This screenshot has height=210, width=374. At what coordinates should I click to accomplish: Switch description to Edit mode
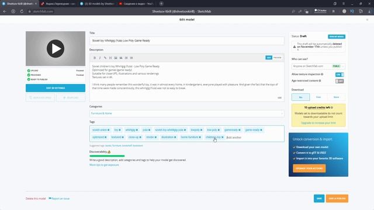(269, 58)
